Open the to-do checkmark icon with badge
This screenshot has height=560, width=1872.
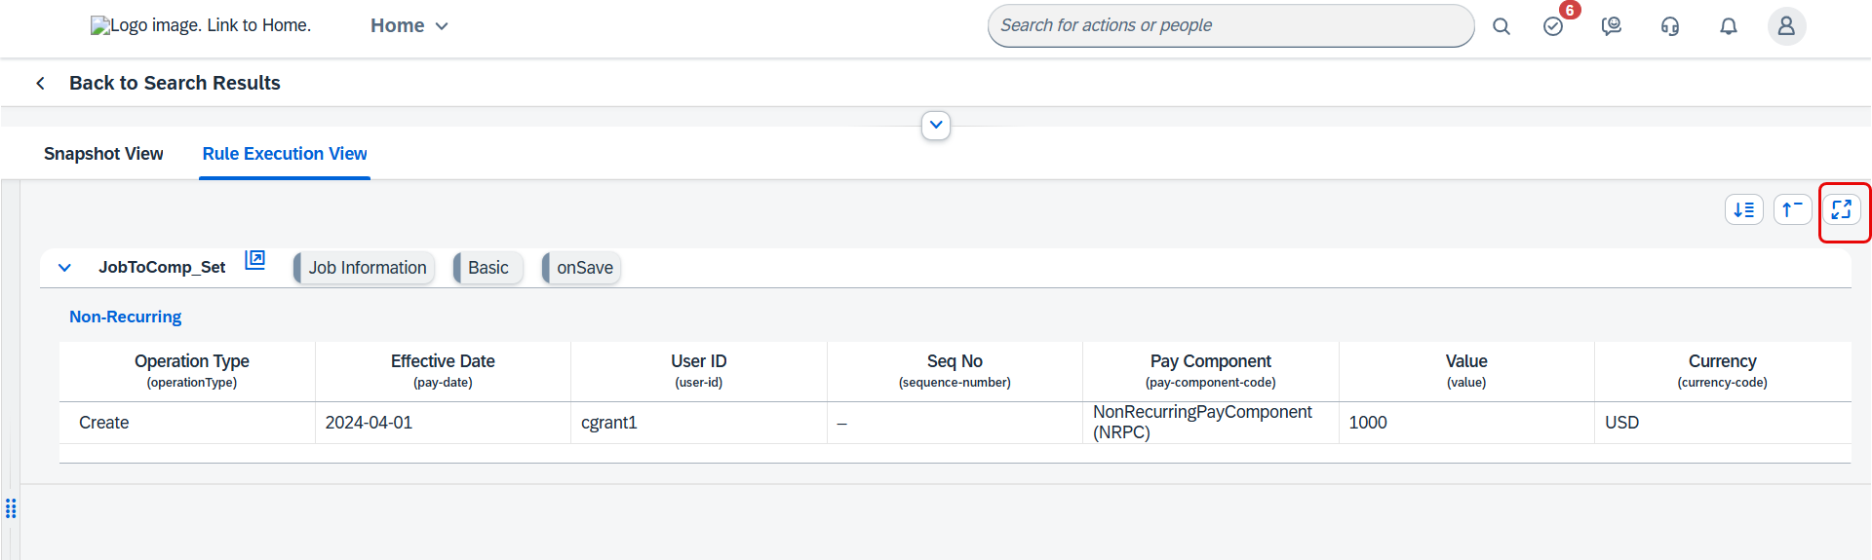(x=1553, y=26)
